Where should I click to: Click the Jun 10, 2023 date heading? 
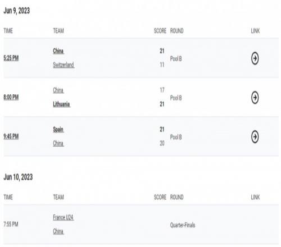tap(18, 177)
